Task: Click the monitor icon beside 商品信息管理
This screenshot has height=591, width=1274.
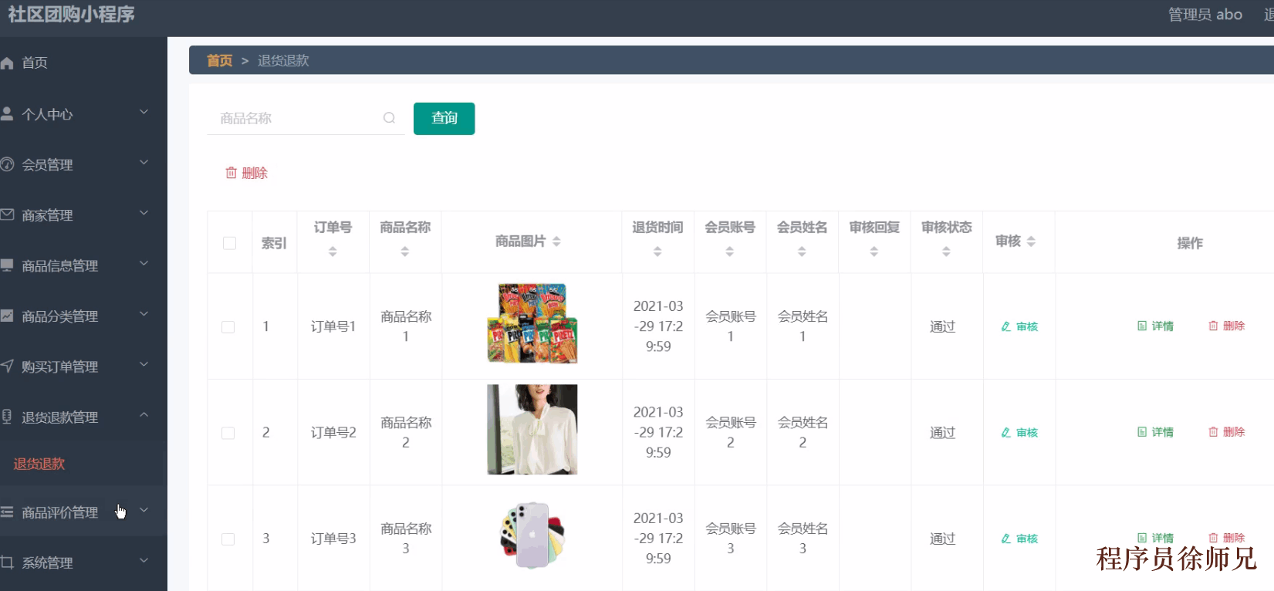Action: [7, 265]
